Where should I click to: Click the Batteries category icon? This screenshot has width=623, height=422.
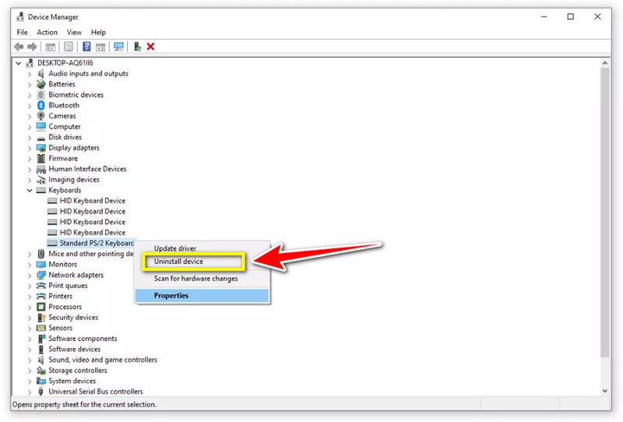[x=41, y=84]
